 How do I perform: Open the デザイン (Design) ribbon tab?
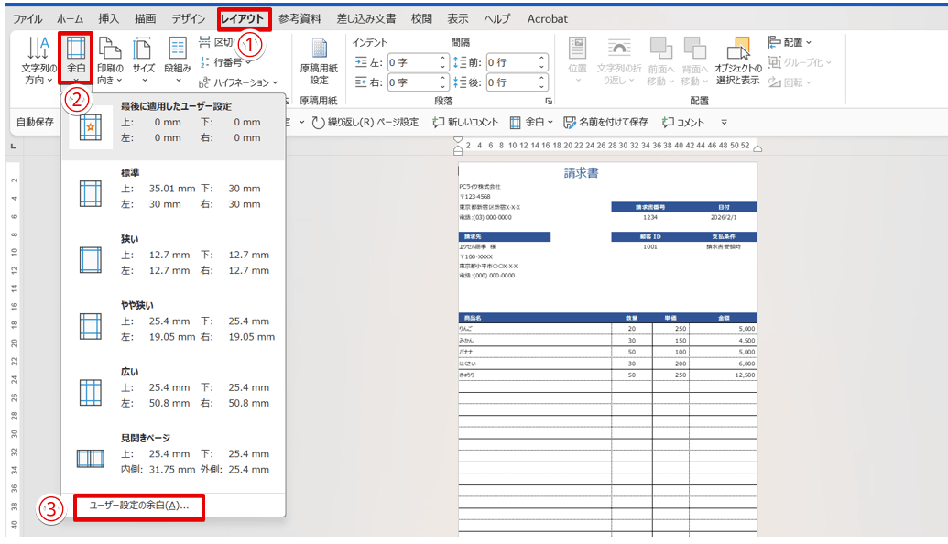click(x=188, y=17)
